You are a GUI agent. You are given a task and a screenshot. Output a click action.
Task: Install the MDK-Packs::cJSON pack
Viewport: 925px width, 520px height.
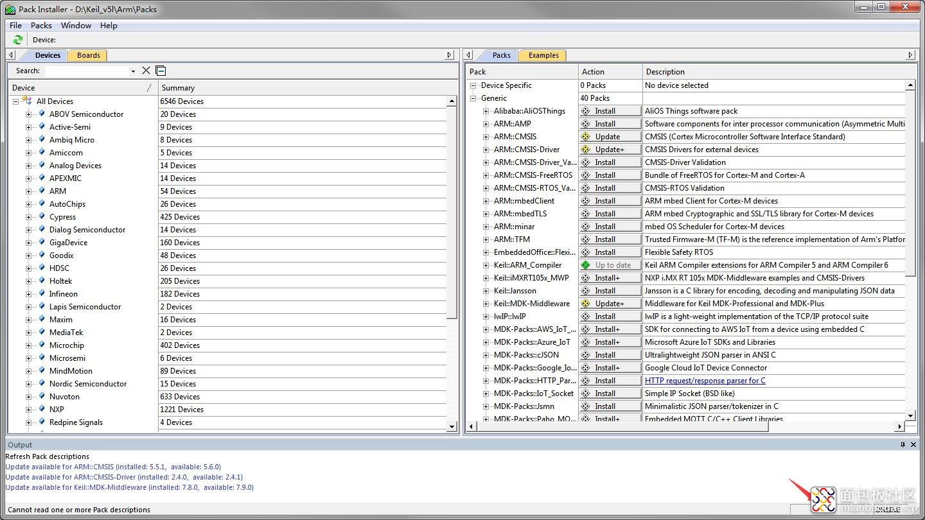(610, 355)
